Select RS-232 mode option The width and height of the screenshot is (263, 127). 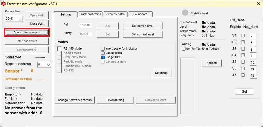[x=60, y=71]
